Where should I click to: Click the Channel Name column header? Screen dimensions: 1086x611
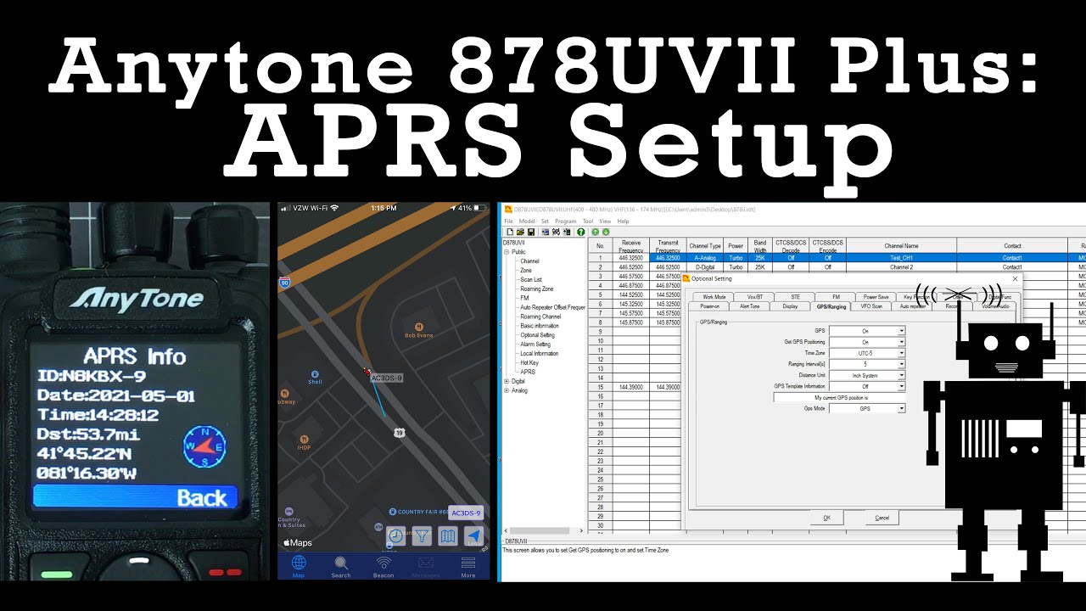[901, 246]
